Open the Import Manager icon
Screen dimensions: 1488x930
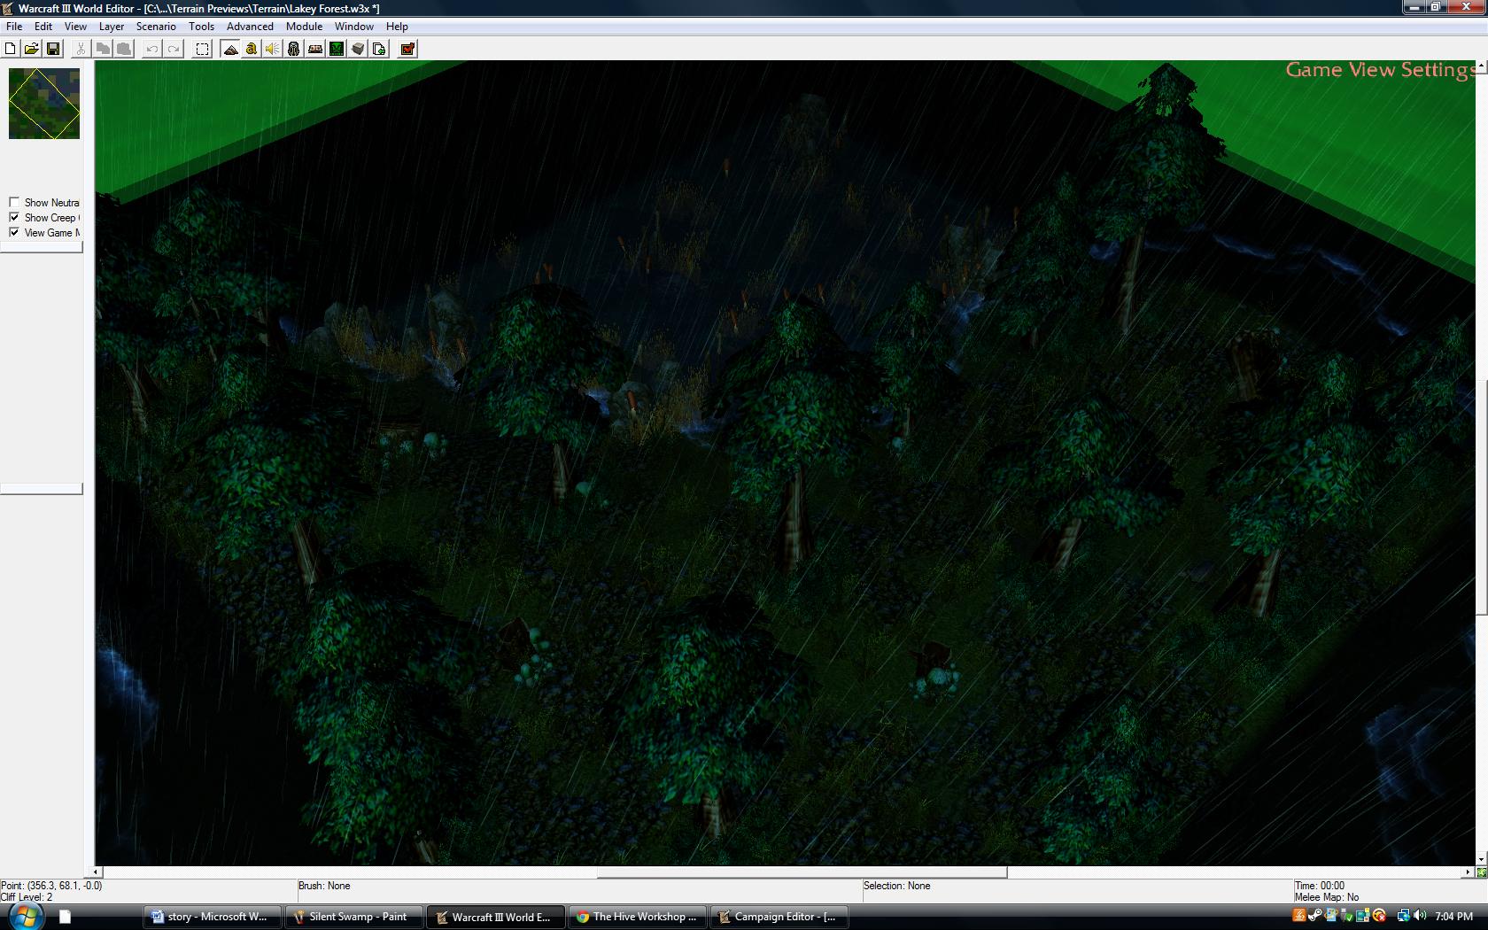(x=379, y=49)
